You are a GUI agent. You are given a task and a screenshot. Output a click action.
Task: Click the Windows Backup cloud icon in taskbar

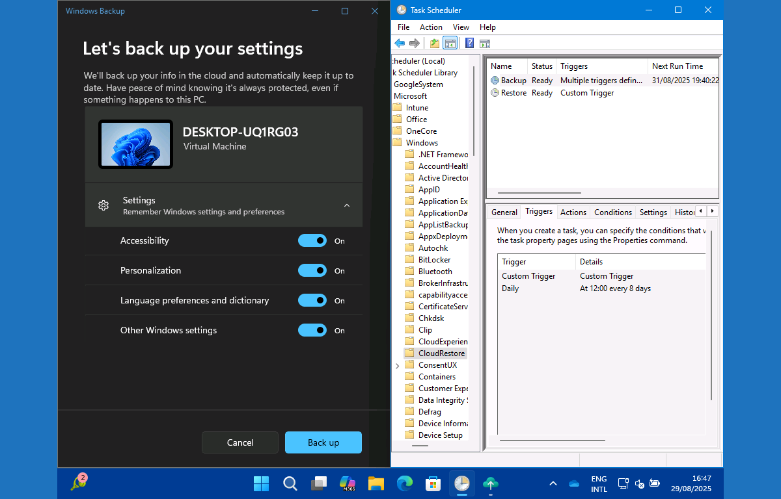(491, 483)
